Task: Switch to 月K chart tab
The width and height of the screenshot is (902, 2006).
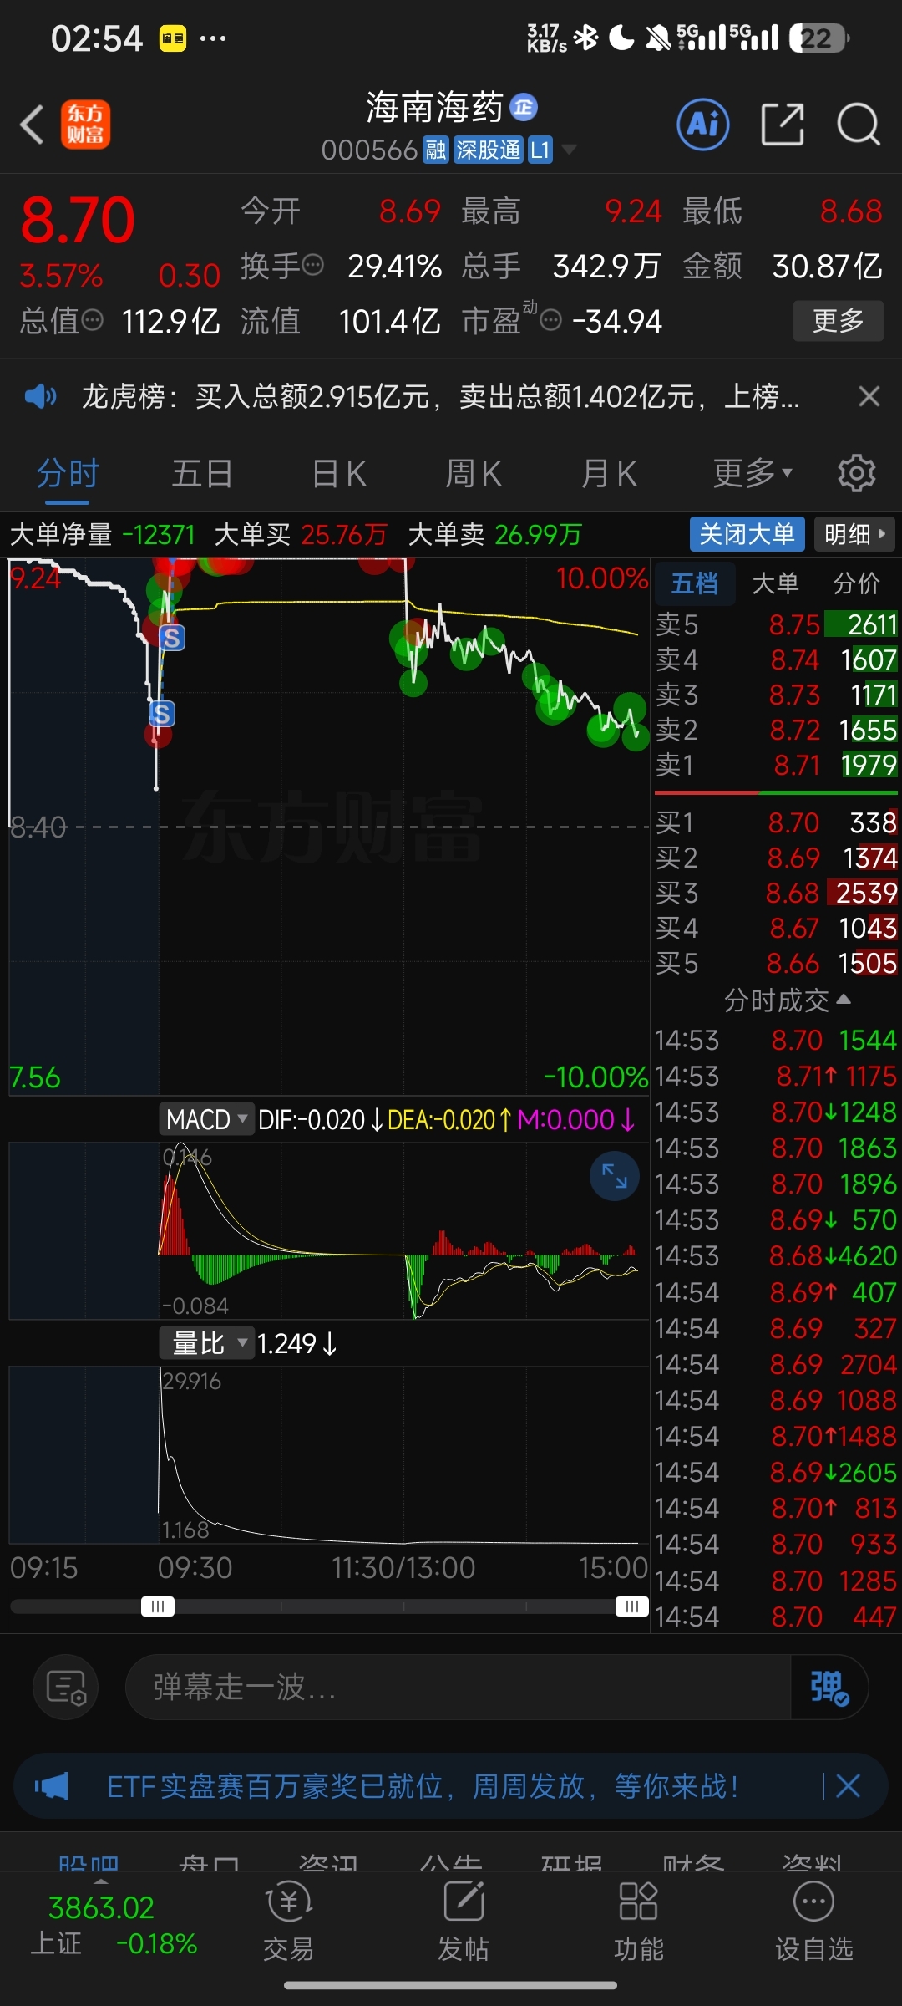Action: pos(609,474)
